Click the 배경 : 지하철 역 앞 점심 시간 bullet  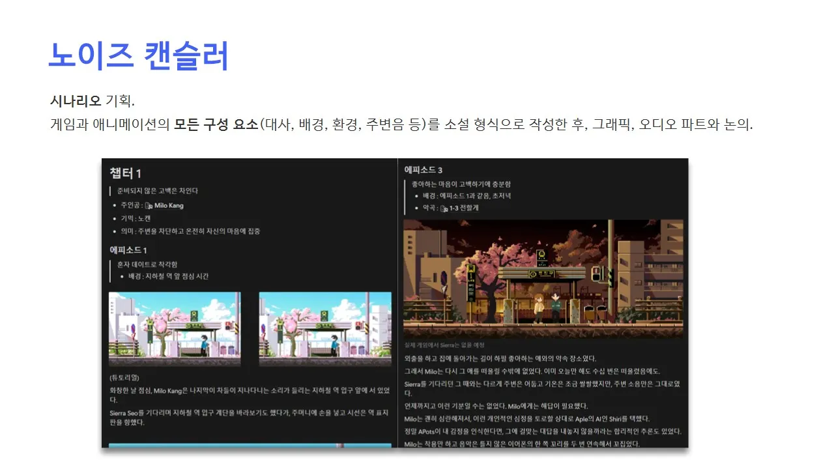(168, 276)
